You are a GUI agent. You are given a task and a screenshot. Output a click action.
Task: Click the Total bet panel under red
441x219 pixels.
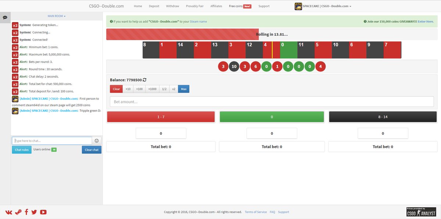coord(161,146)
